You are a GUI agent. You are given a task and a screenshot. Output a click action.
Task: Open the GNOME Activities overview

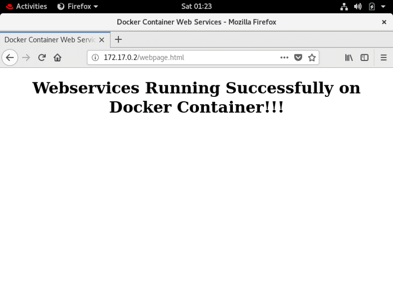point(31,6)
